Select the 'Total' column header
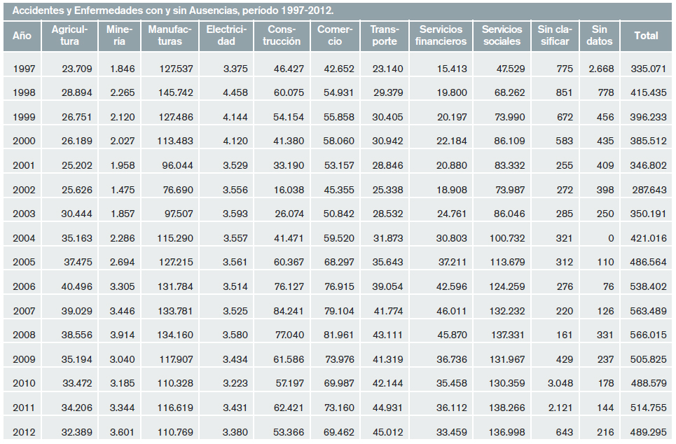 point(646,36)
